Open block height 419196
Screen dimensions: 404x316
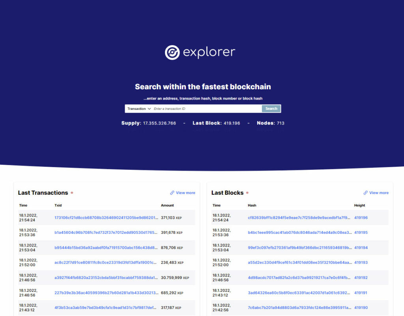click(x=361, y=218)
